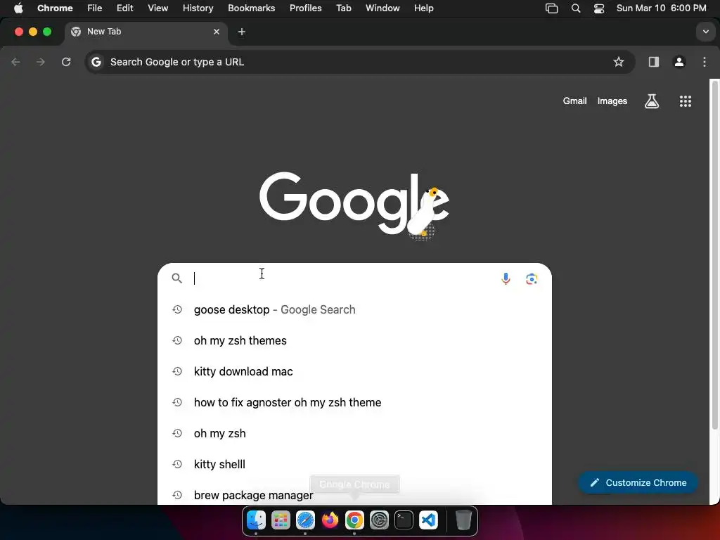This screenshot has height=540, width=720.
Task: Open Finder from the Dock
Action: (256, 520)
